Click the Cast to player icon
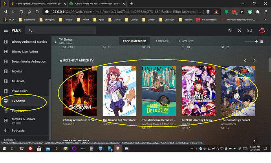The image size is (271, 163). coord(249,30)
